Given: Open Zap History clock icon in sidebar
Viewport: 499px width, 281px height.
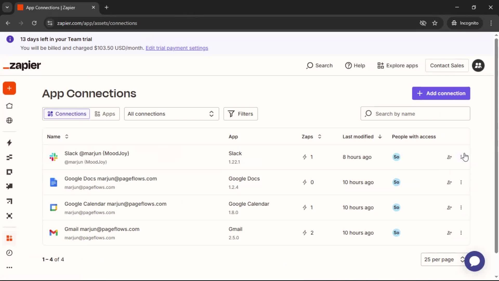Looking at the screenshot, I should tap(9, 253).
